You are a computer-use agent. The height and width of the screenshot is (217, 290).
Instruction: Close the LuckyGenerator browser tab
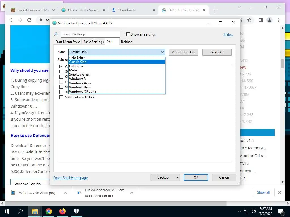[x=54, y=10]
